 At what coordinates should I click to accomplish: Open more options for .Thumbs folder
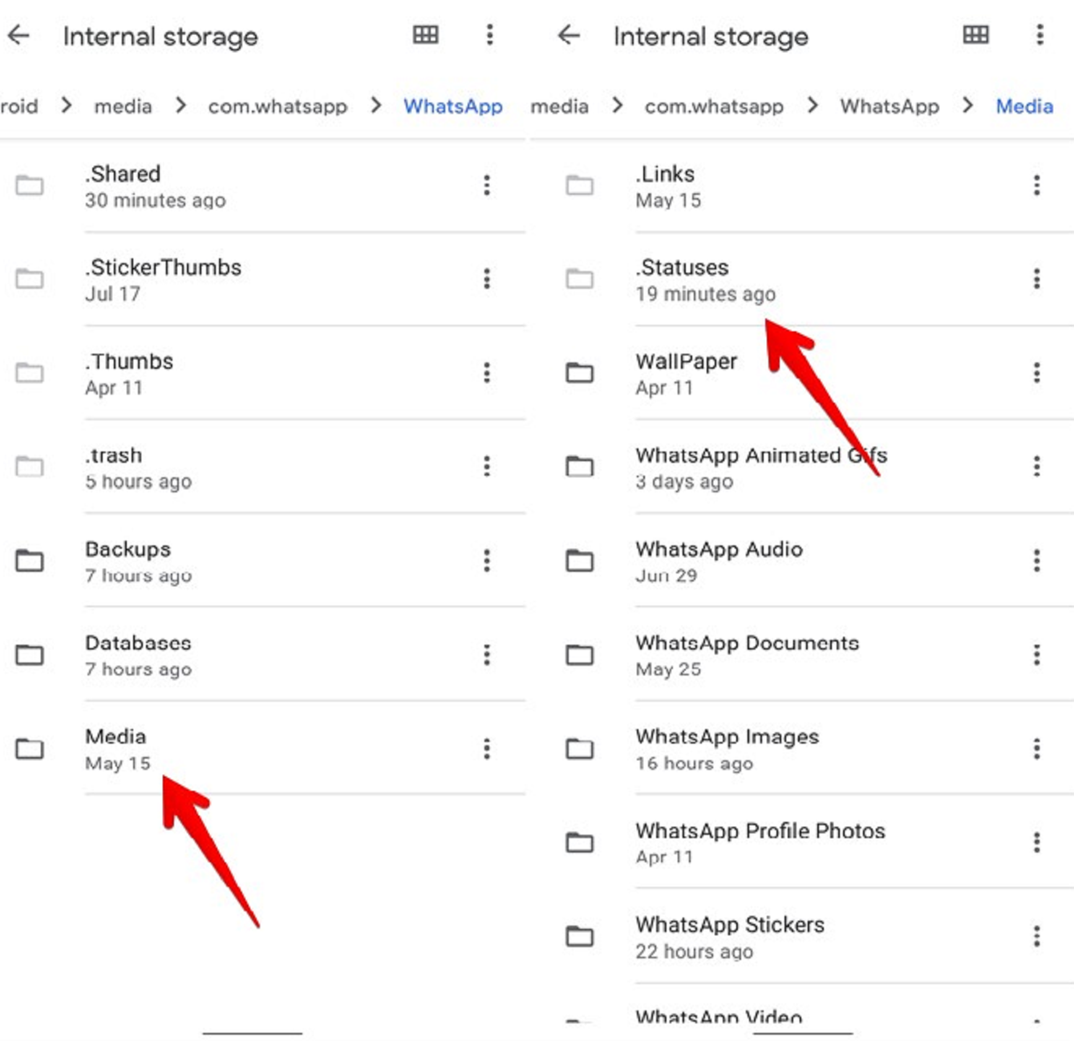coord(487,373)
